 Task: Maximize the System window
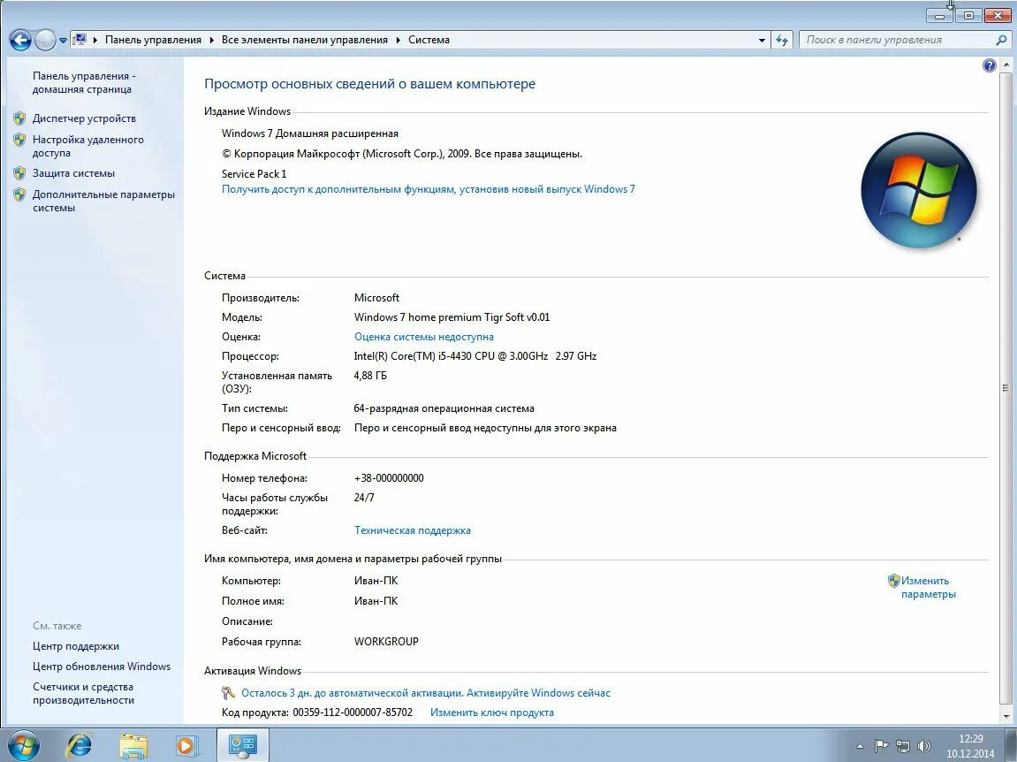click(x=968, y=15)
